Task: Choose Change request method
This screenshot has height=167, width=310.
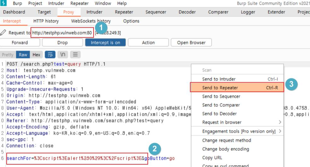Action: click(x=237, y=140)
